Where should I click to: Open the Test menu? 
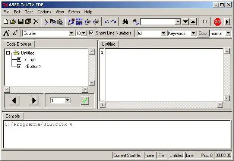coord(29,12)
